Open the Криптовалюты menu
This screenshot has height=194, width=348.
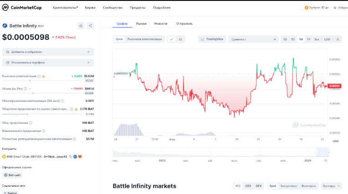pyautogui.click(x=65, y=8)
